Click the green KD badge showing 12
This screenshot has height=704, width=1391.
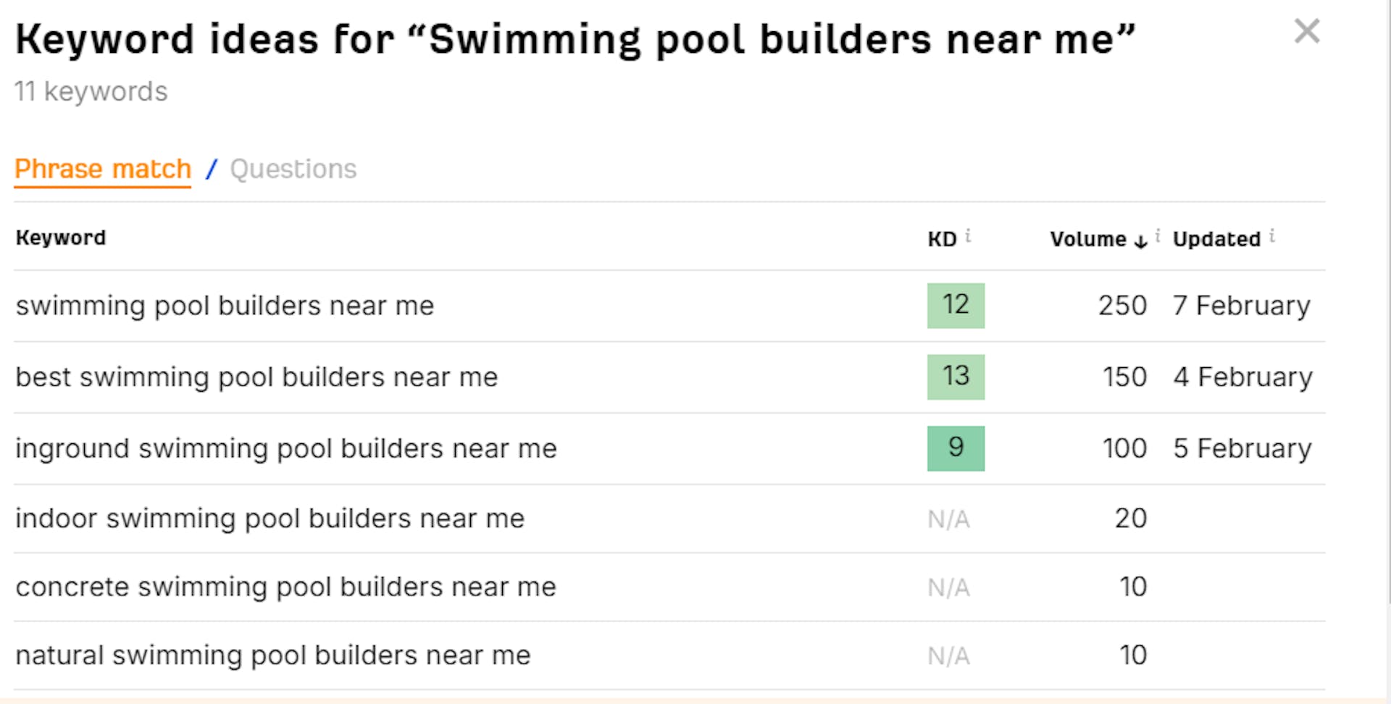pos(956,305)
